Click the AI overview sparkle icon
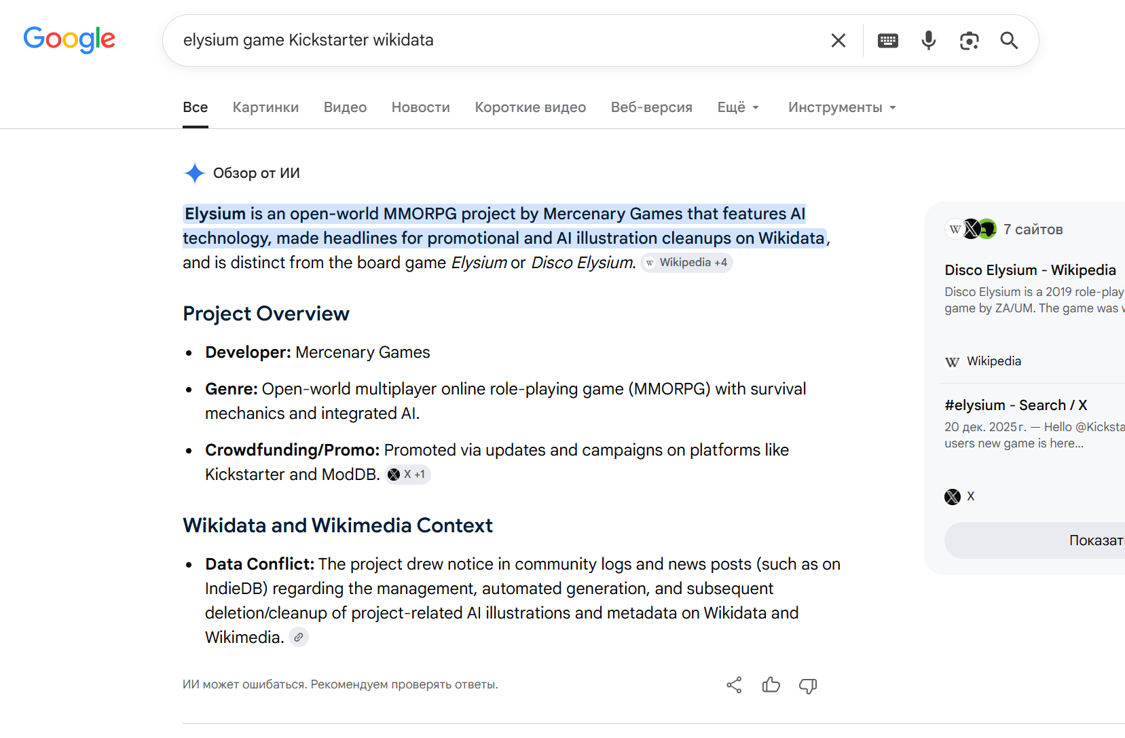Screen dimensions: 1125x738 click(195, 173)
